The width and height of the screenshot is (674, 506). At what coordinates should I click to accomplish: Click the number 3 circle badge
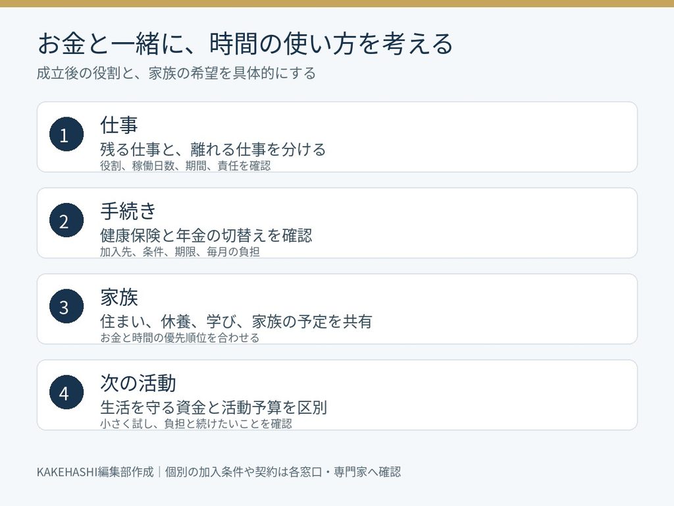click(x=66, y=306)
